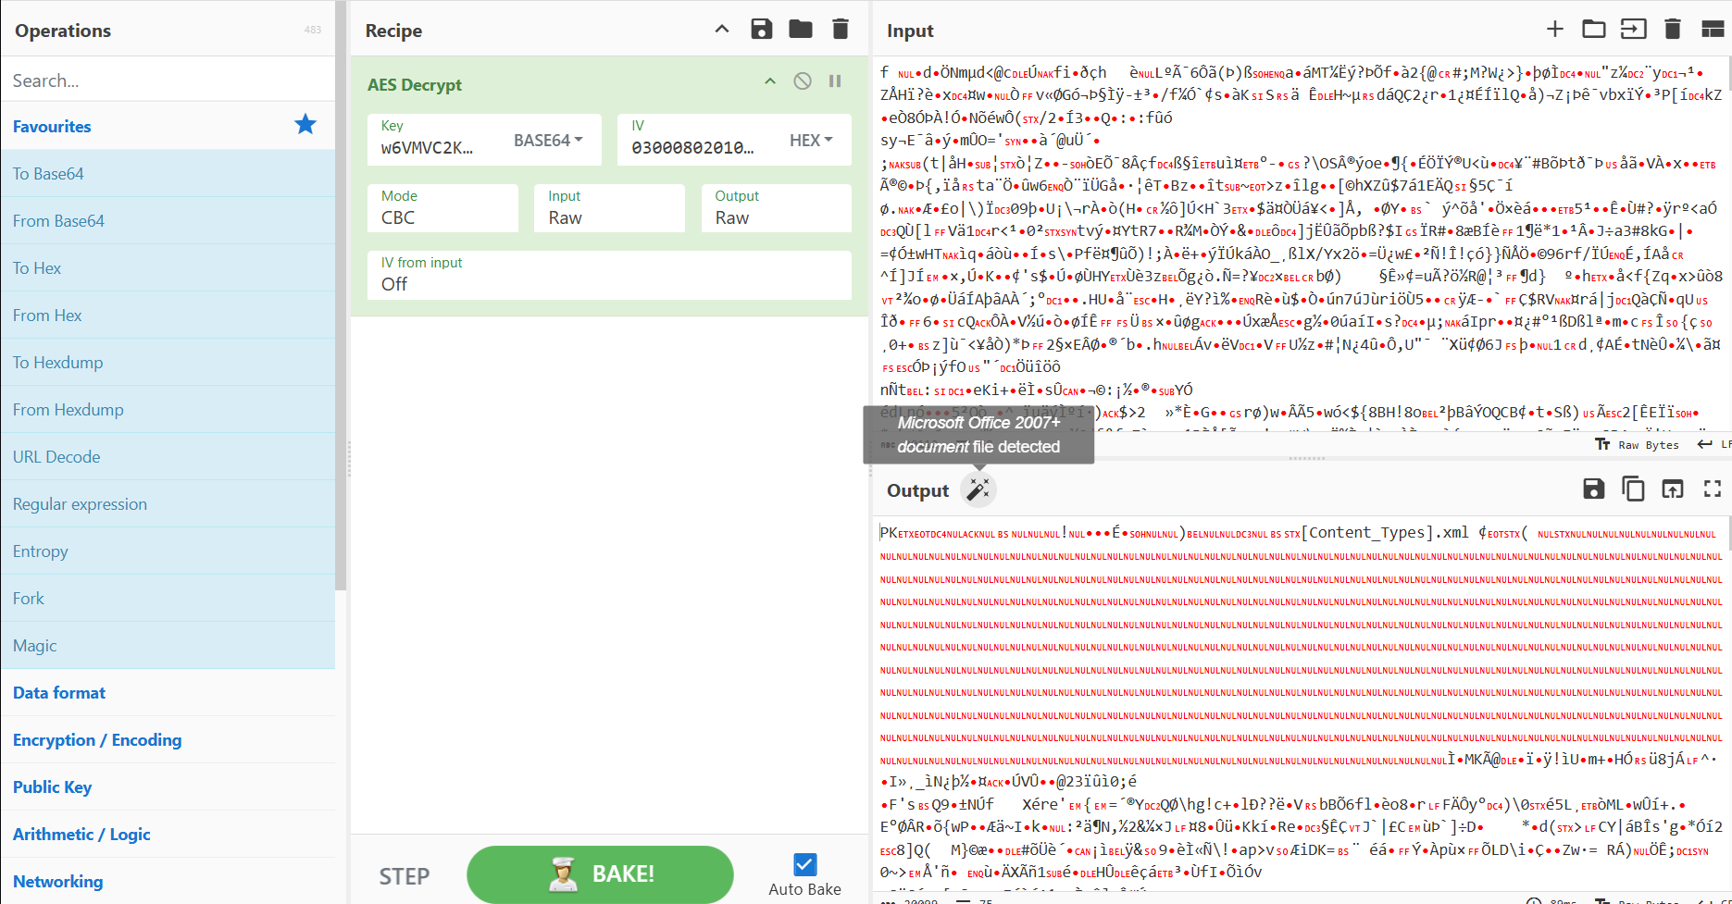The width and height of the screenshot is (1732, 904).
Task: Select the URL Decode operation
Action: click(x=168, y=456)
